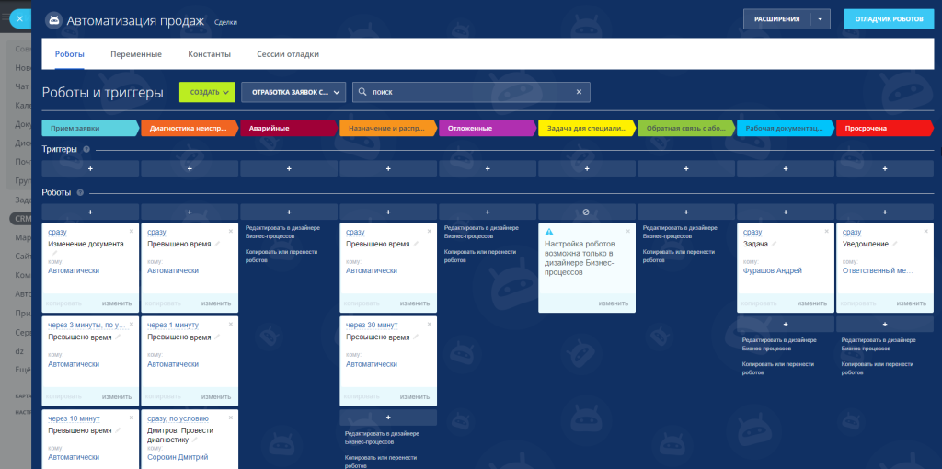Open the Фурашов Андрей recipient link
This screenshot has width=942, height=469.
click(773, 271)
